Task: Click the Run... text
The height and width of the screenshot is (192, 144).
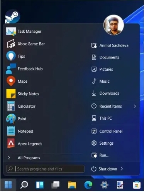Action: [x=104, y=155]
